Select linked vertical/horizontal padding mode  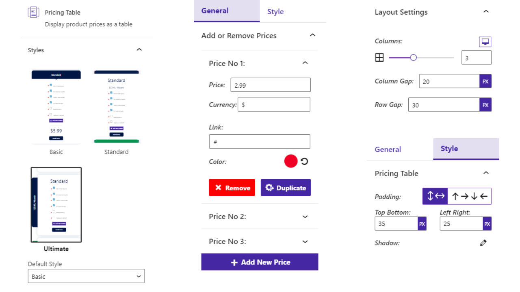(x=435, y=196)
